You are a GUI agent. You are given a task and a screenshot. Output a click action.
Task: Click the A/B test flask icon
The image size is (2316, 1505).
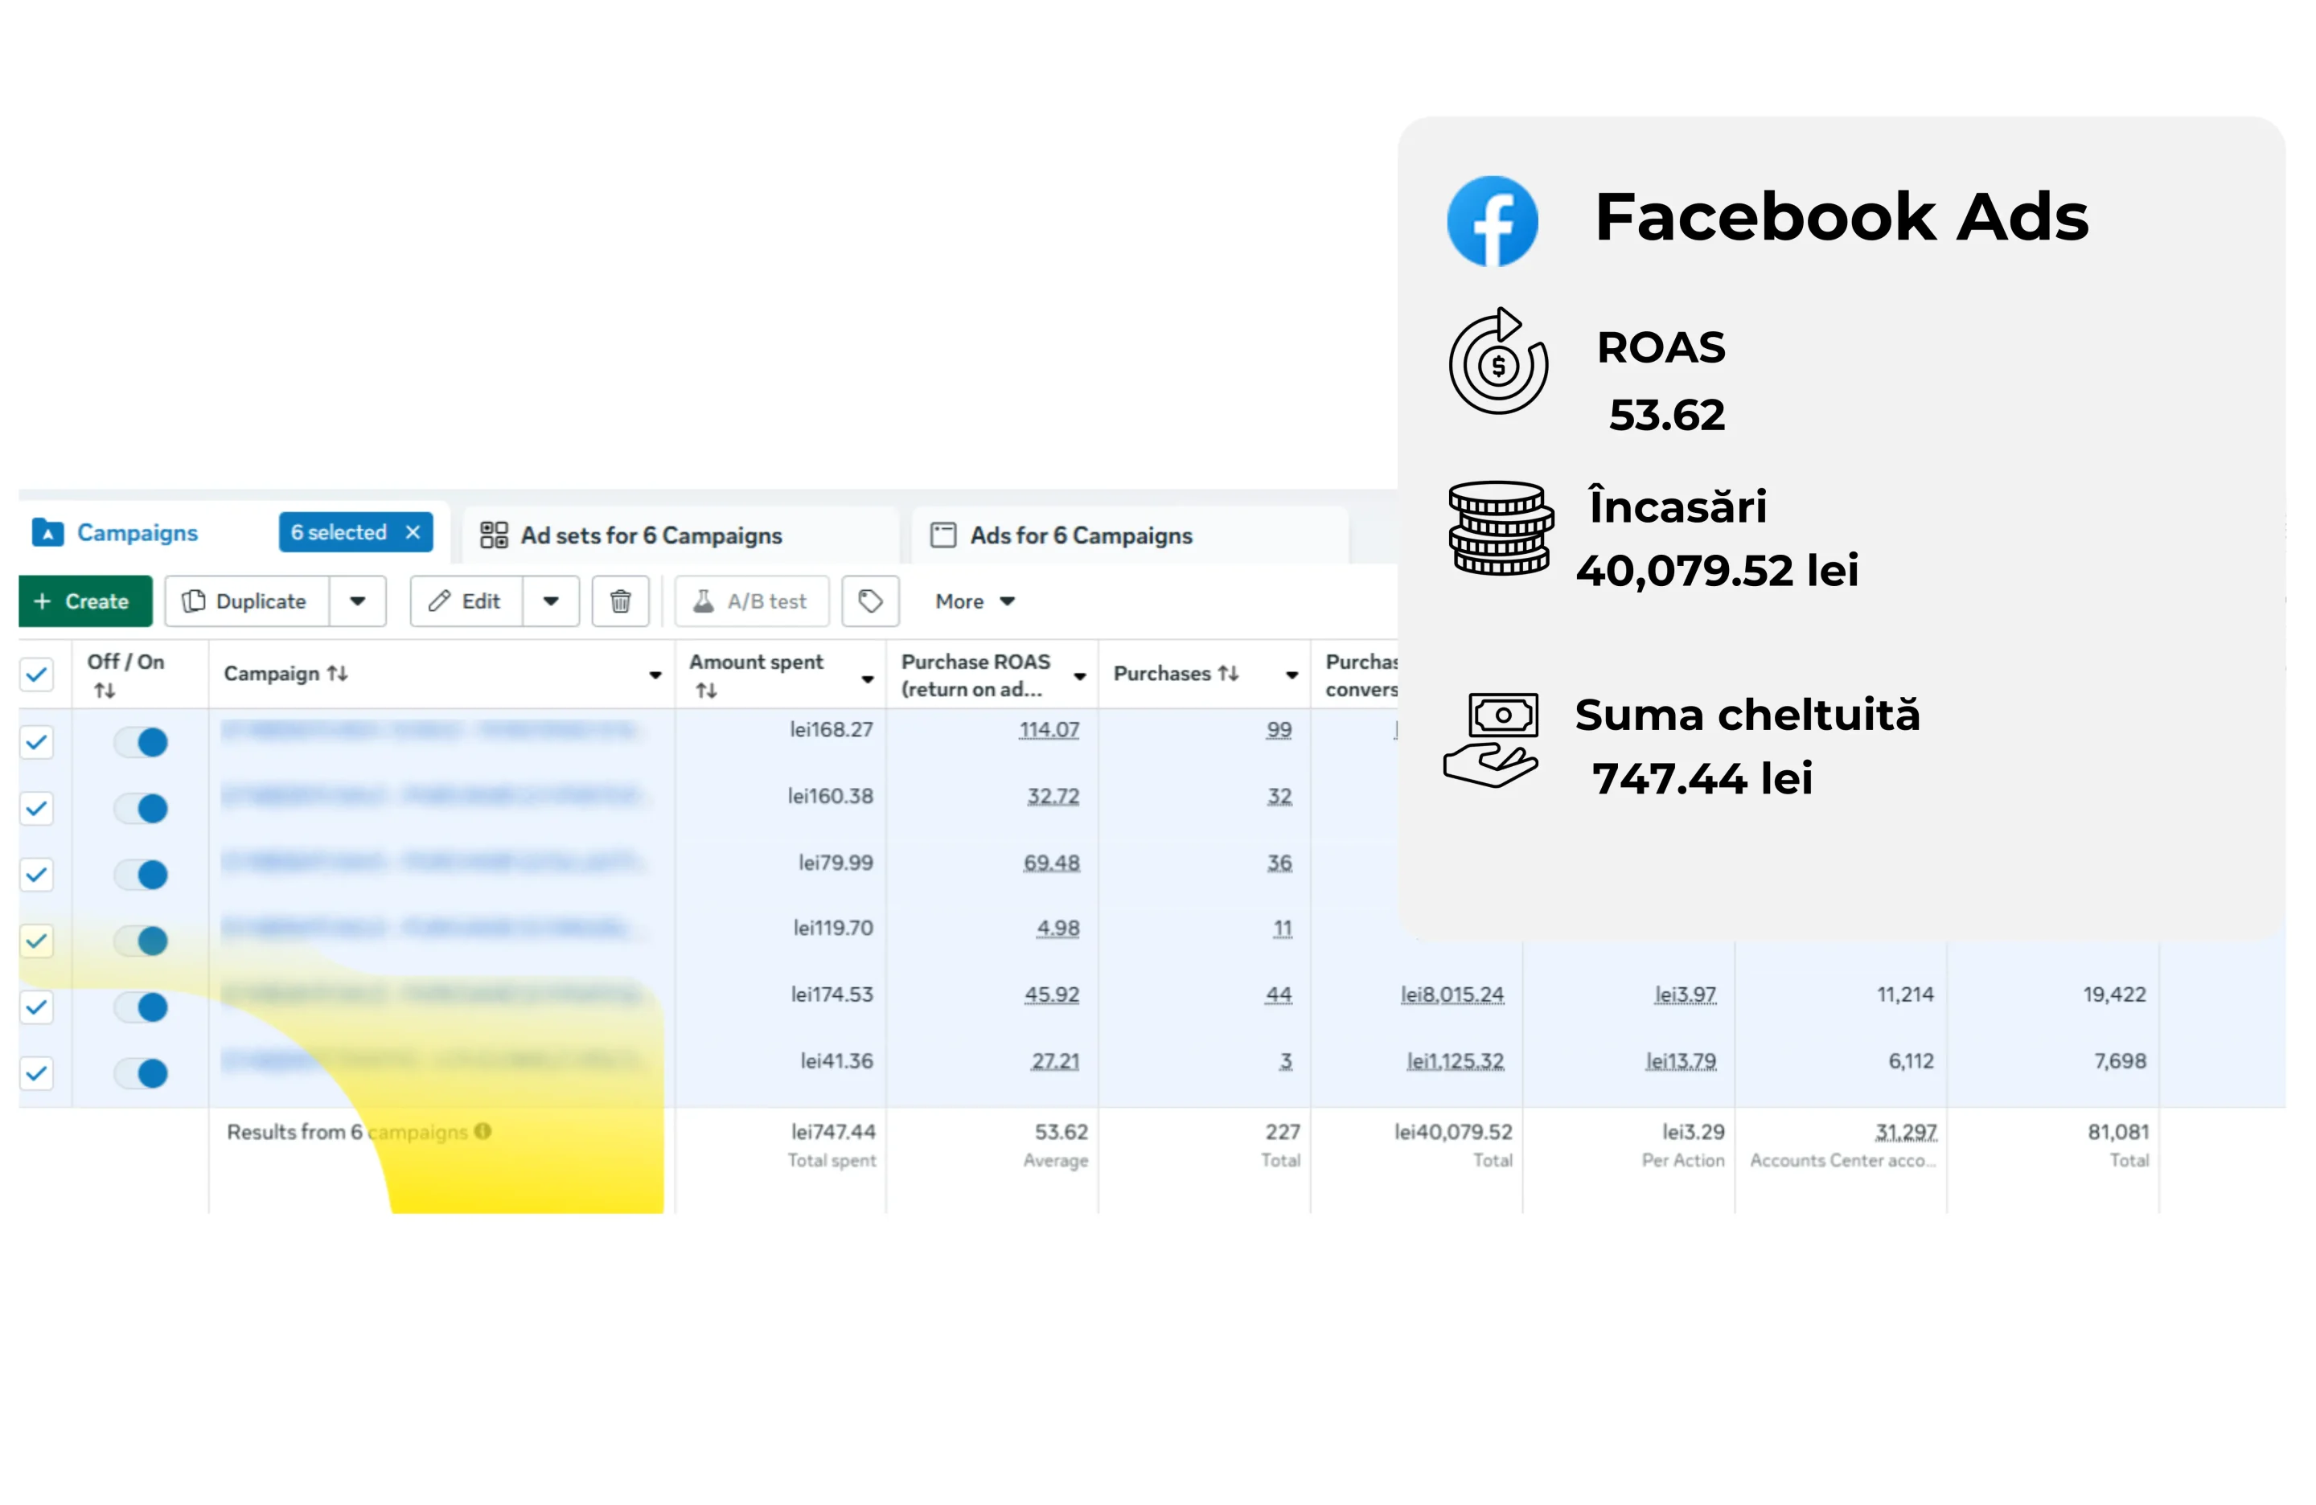704,601
